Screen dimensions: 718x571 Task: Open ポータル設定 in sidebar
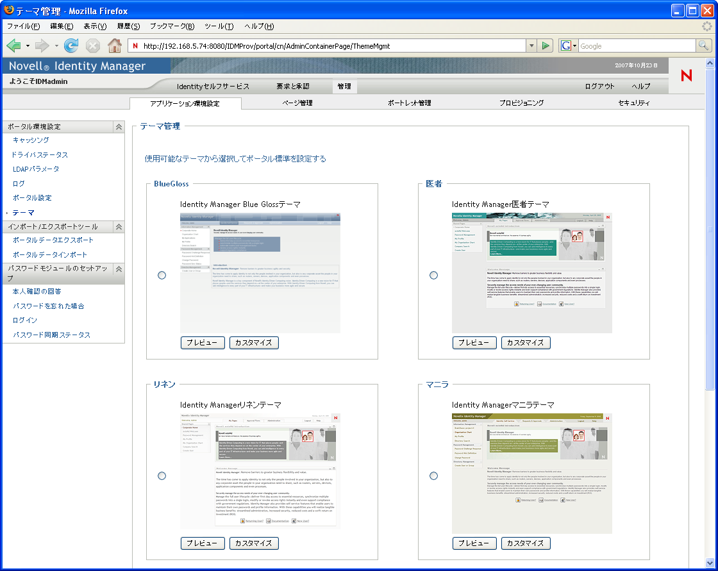pyautogui.click(x=32, y=198)
